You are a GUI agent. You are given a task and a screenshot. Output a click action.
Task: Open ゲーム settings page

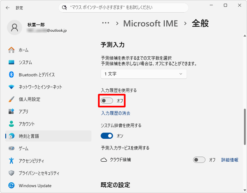(x=48, y=148)
